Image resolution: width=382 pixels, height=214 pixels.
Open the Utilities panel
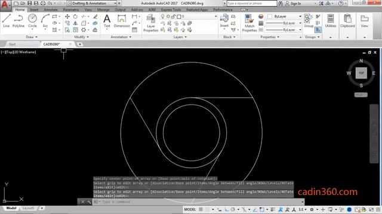(x=331, y=21)
